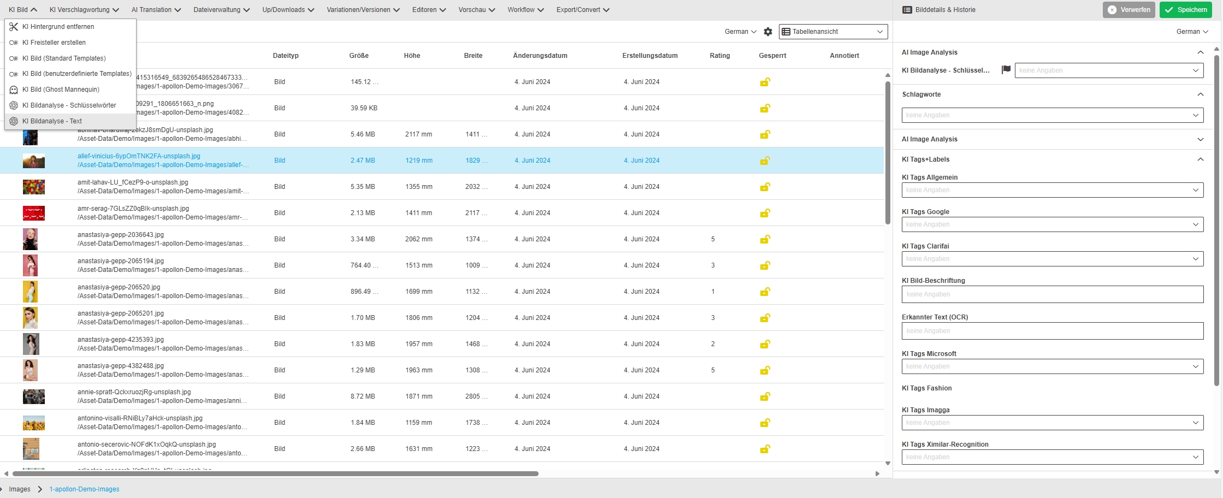Click the Bilddetails & Historie panel icon
Image resolution: width=1223 pixels, height=498 pixels.
[907, 10]
